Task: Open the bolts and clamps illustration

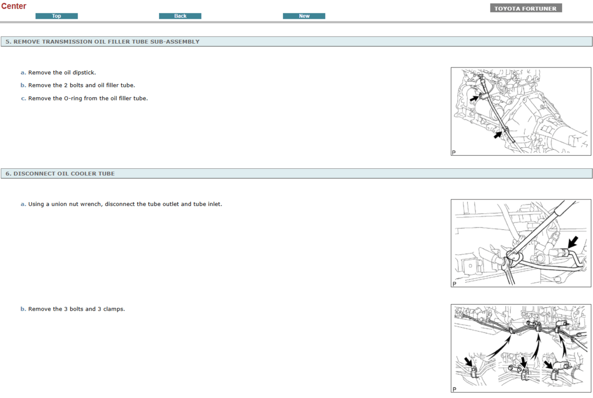Action: point(520,348)
